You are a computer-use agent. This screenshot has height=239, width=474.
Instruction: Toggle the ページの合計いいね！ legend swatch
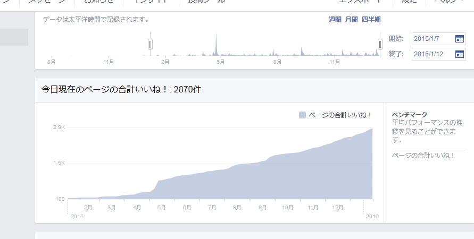(303, 115)
